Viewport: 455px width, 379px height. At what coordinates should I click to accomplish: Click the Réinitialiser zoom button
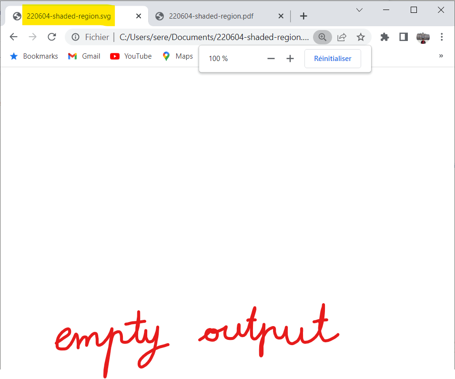click(x=333, y=59)
